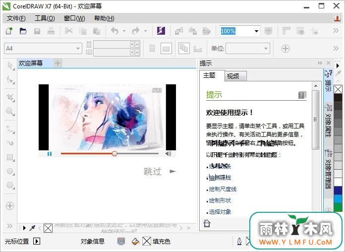Click the toolbox quick customize plus button

(x=10, y=206)
